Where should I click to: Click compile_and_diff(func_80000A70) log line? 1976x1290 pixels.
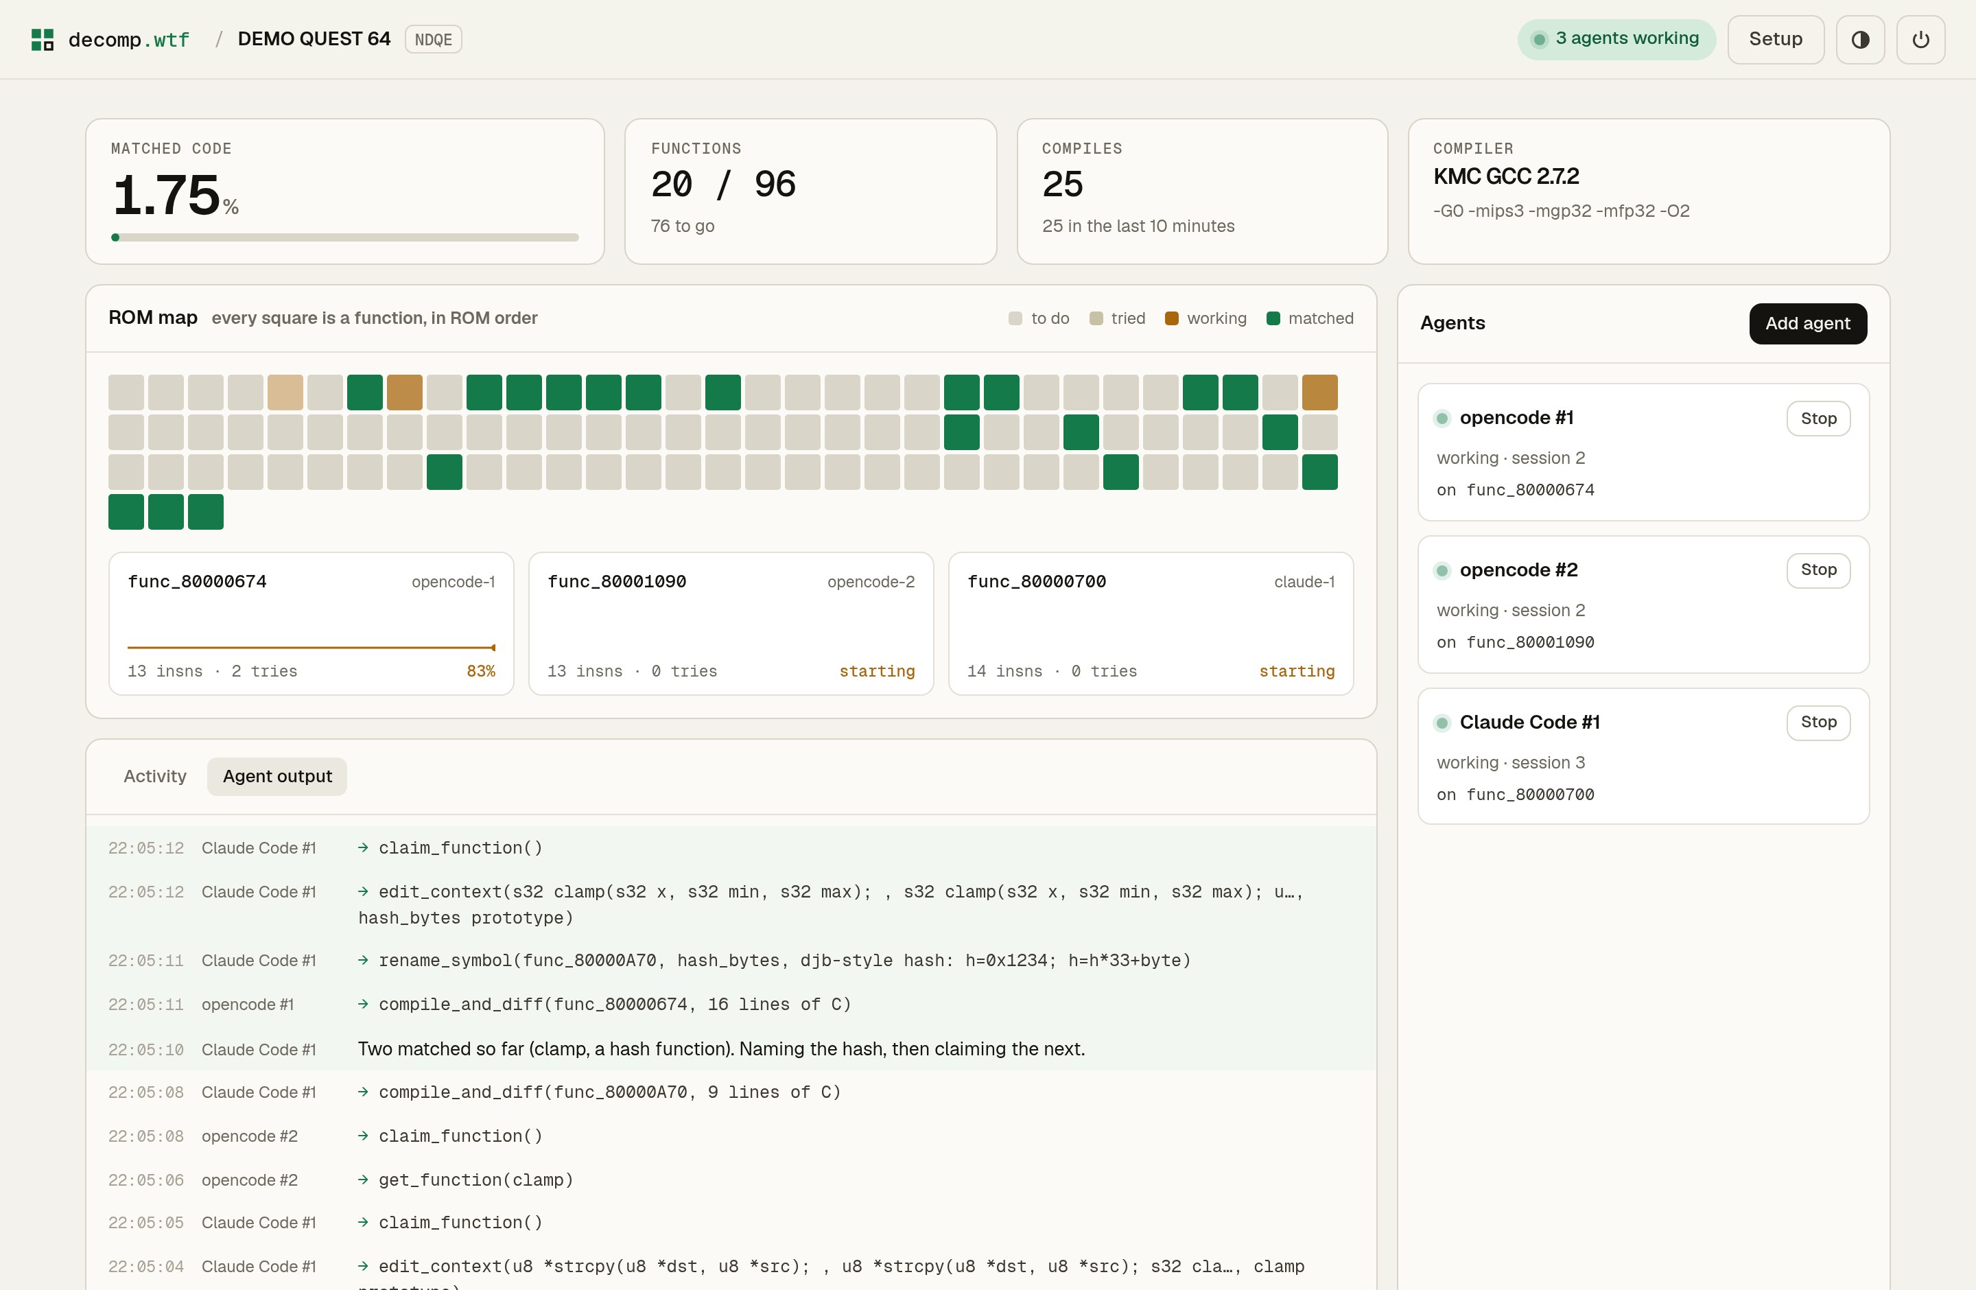tap(731, 1092)
